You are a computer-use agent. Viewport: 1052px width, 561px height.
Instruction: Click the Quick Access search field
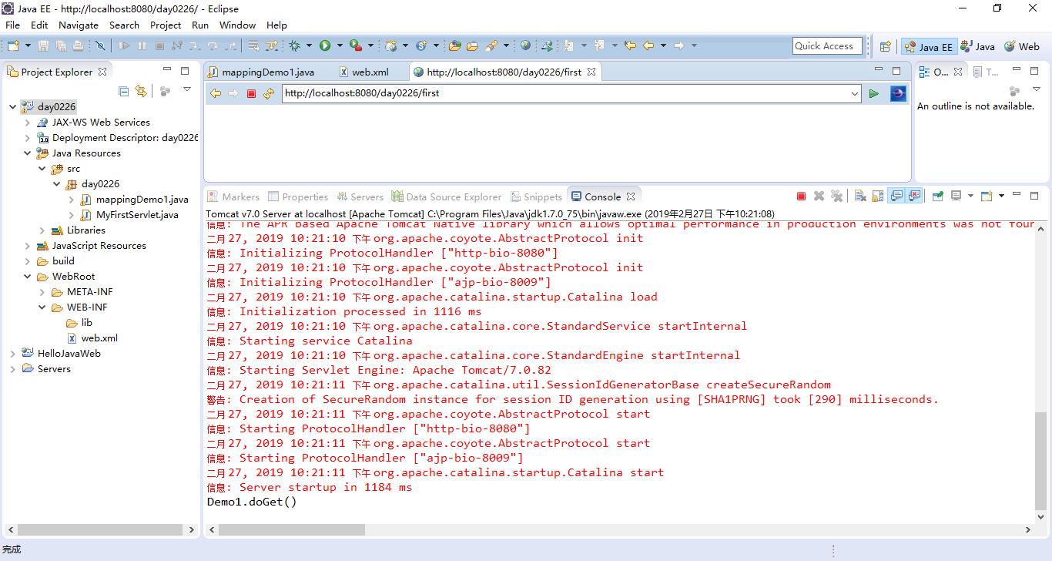point(826,46)
